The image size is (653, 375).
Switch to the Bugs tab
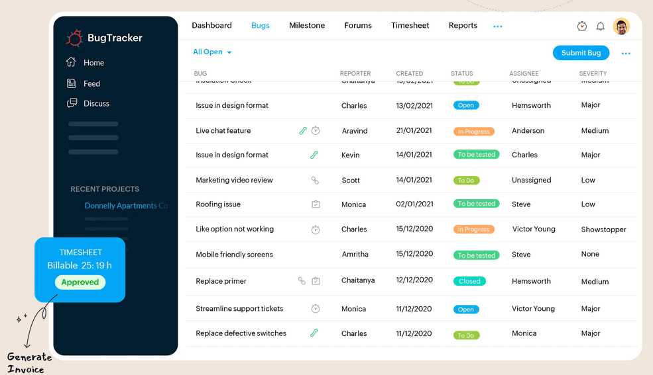coord(261,25)
